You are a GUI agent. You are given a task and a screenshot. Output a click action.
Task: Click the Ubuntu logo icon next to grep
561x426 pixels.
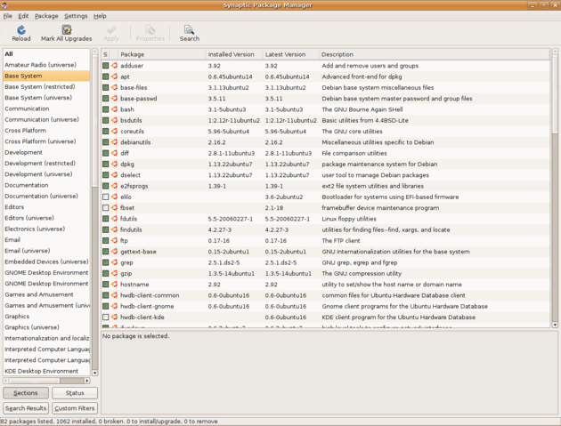click(x=115, y=262)
